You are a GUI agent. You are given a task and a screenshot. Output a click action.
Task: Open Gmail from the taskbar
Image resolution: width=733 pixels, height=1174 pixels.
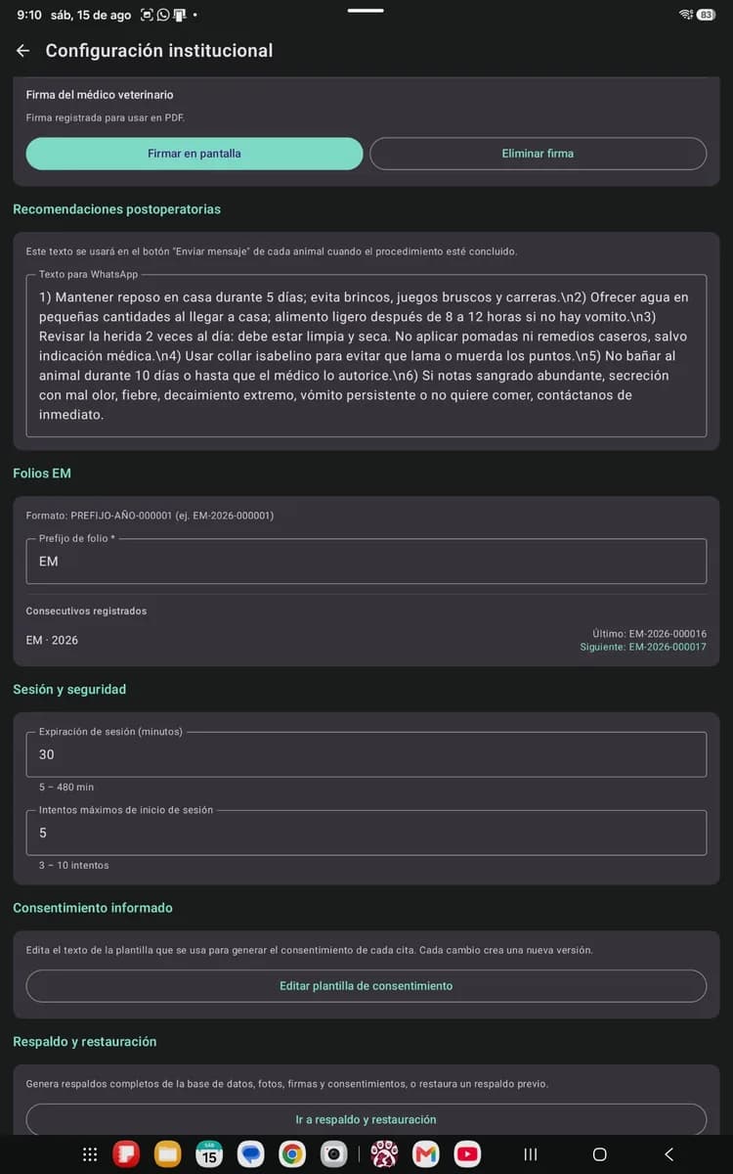(426, 1154)
